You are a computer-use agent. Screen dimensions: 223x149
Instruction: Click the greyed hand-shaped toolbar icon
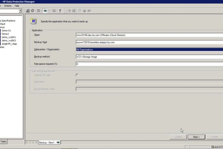pos(80,11)
